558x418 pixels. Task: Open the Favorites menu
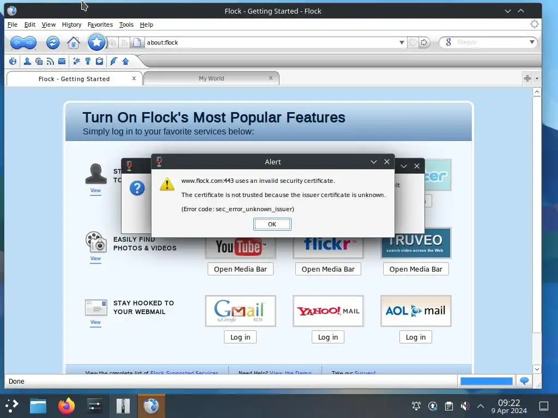point(100,24)
